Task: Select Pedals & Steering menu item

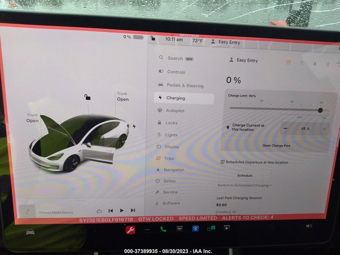Action: [x=185, y=85]
